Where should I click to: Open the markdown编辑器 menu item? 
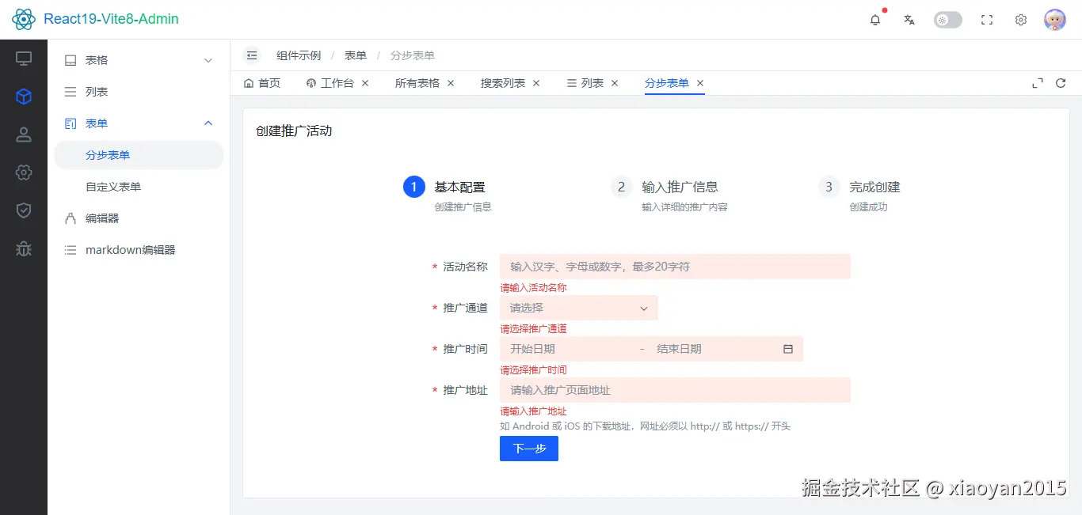(139, 250)
